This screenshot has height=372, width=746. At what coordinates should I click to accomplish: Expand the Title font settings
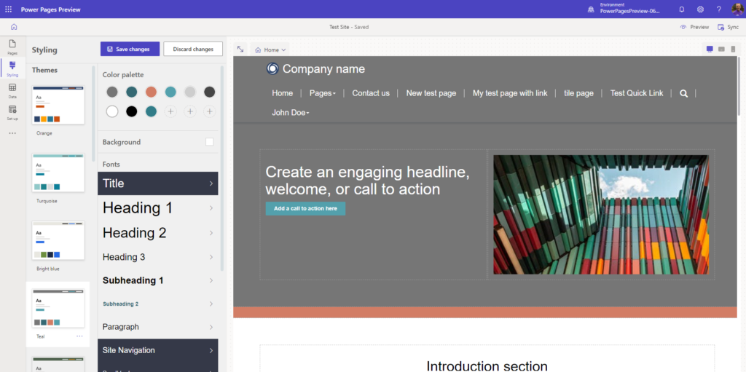[x=158, y=183]
